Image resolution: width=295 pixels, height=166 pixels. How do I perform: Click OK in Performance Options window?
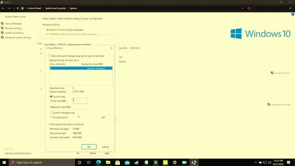pos(78,154)
